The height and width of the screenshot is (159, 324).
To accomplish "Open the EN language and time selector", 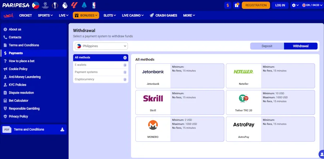I will click(312, 5).
